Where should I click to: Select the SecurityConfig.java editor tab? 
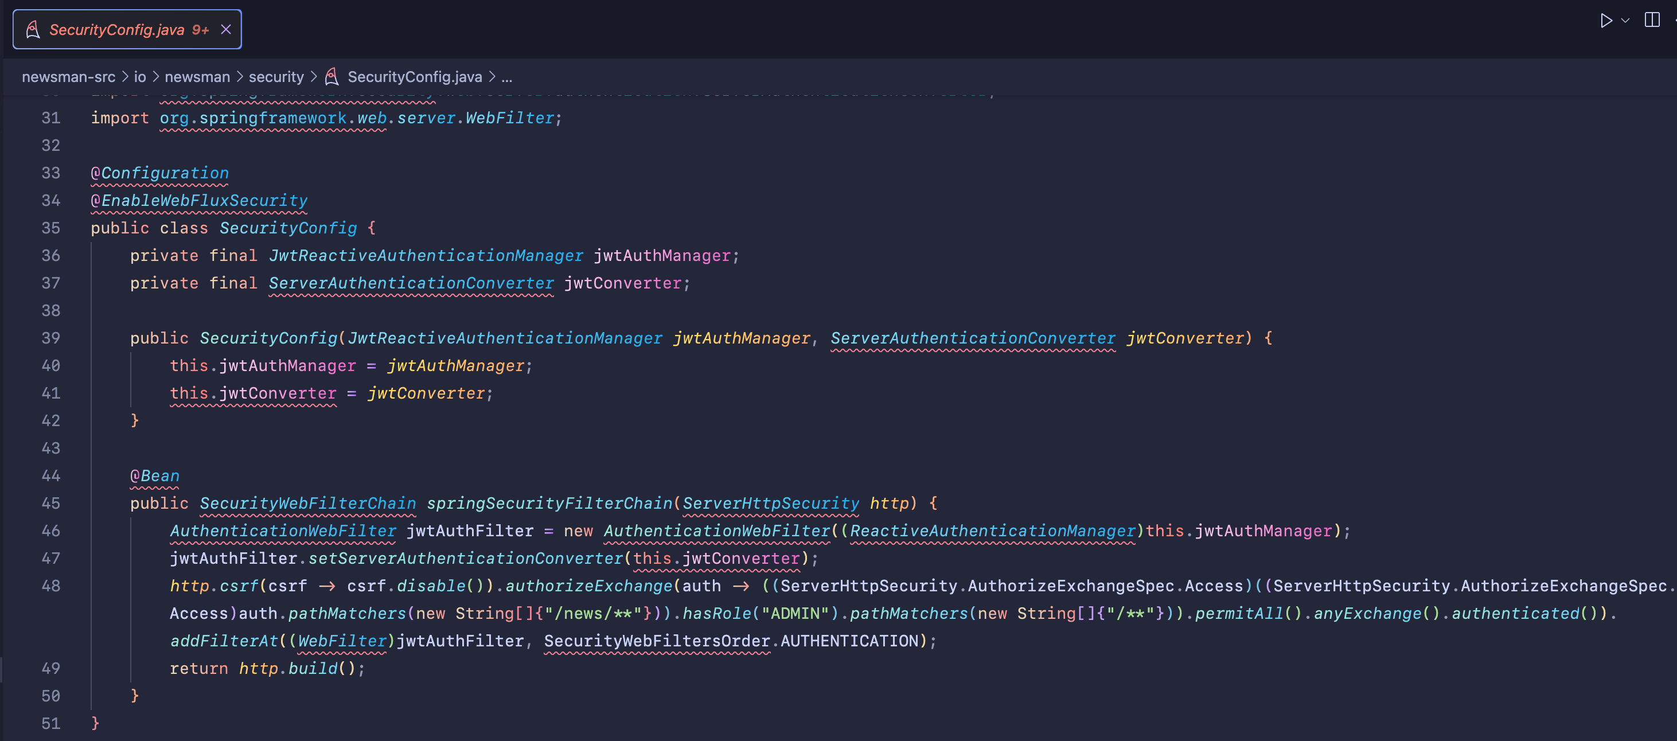coord(117,30)
